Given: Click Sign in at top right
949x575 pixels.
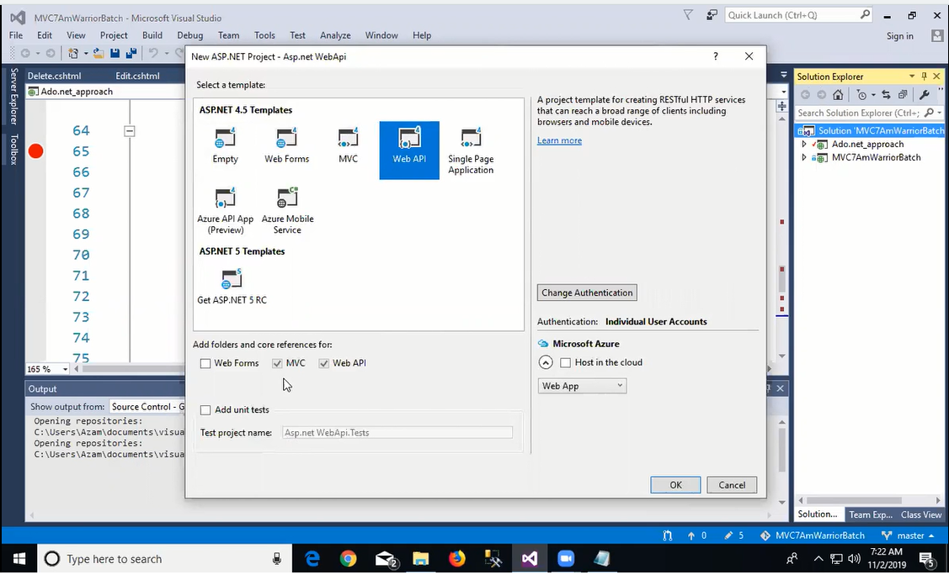Looking at the screenshot, I should [900, 36].
